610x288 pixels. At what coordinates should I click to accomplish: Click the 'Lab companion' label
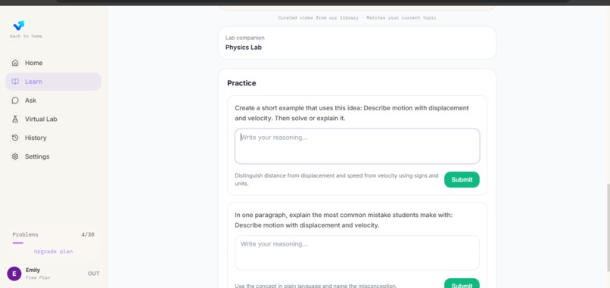[x=245, y=38]
